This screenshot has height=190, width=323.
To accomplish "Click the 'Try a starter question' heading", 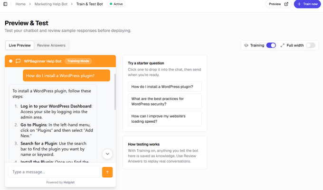I will coord(146,63).
